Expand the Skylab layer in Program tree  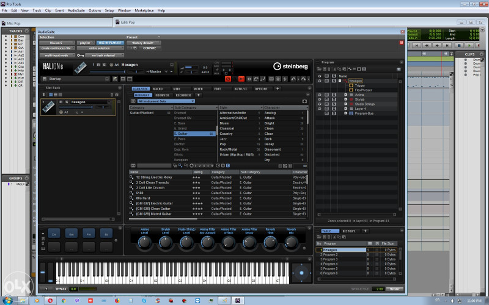(345, 99)
